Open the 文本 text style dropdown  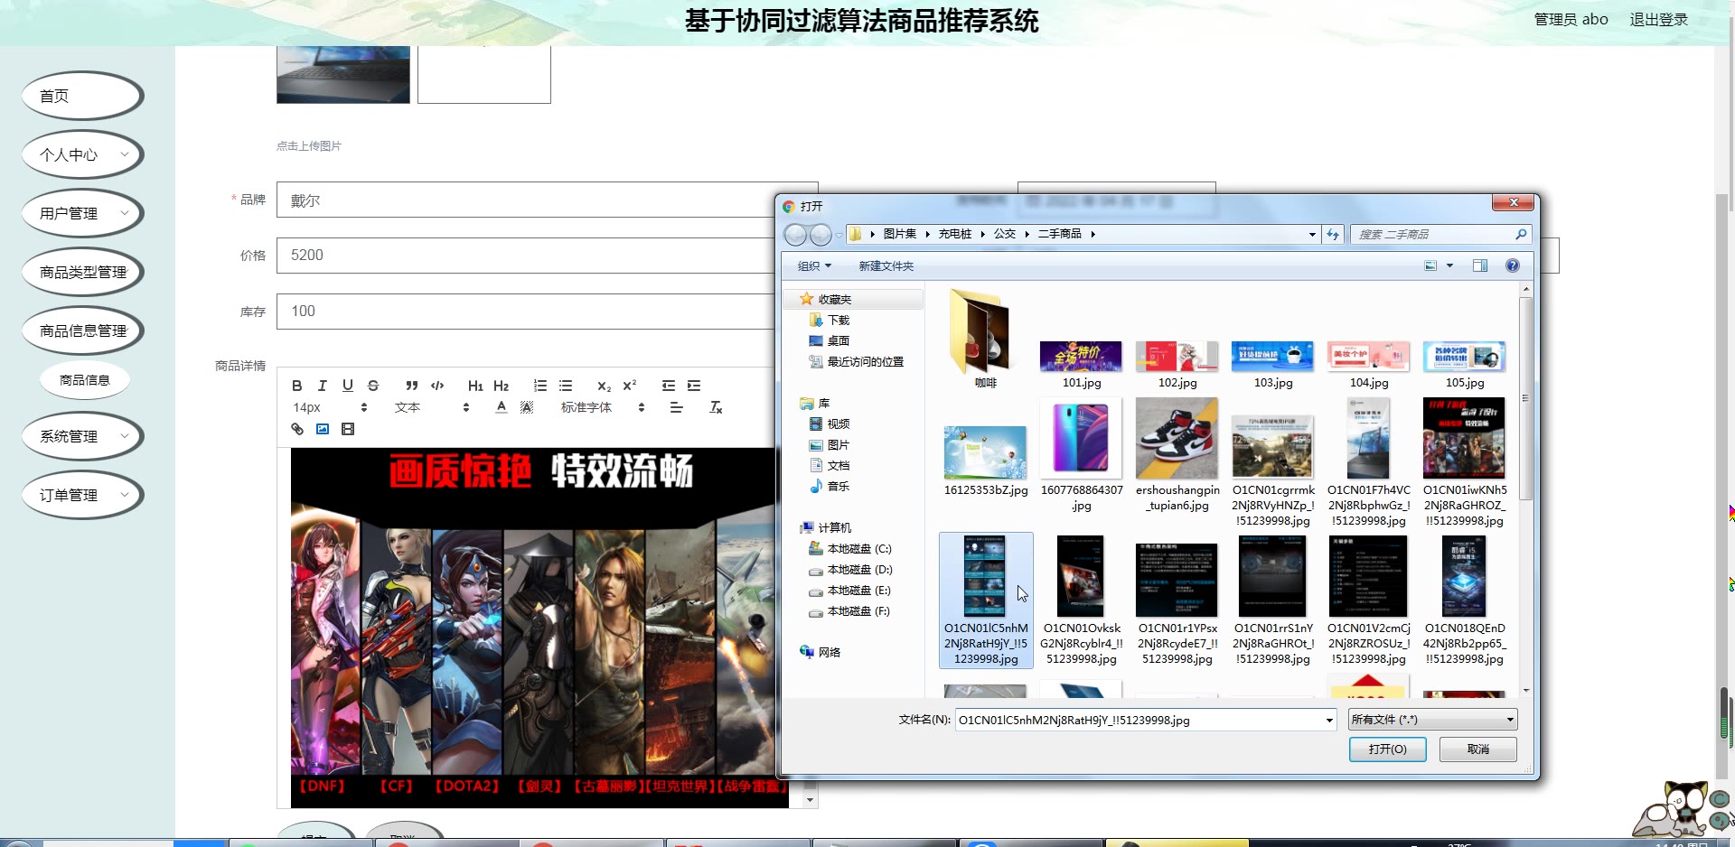coord(432,407)
